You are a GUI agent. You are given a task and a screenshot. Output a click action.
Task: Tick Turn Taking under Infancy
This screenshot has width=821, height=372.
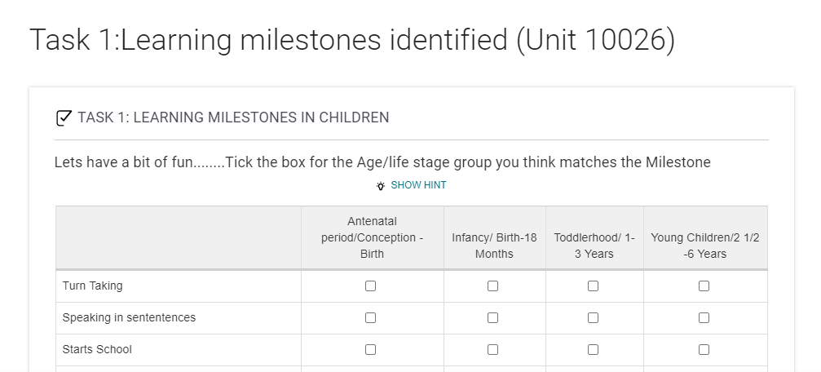coord(493,286)
